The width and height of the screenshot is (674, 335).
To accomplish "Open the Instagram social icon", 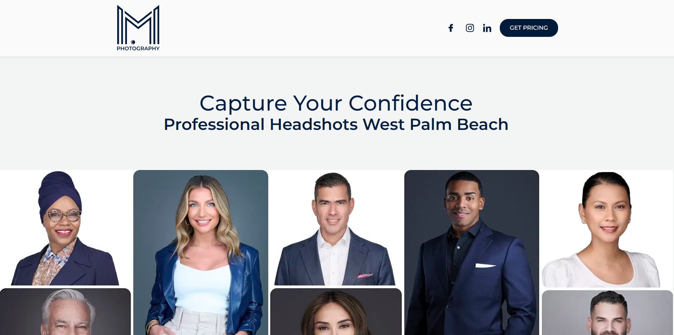I will tap(470, 28).
